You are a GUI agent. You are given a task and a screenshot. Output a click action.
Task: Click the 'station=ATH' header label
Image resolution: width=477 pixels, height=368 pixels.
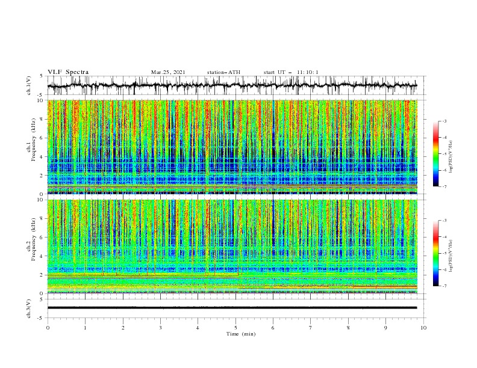[x=223, y=72]
